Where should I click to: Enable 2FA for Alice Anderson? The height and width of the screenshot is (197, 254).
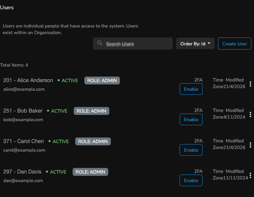click(191, 89)
